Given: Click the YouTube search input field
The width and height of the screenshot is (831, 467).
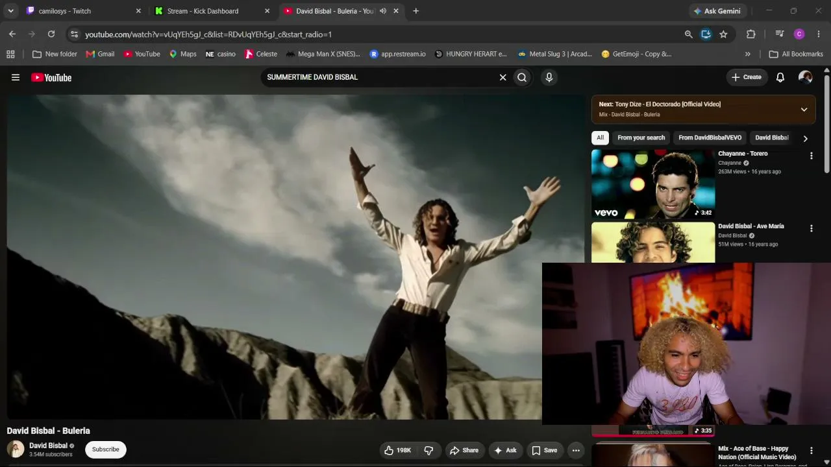Looking at the screenshot, I should [x=378, y=77].
